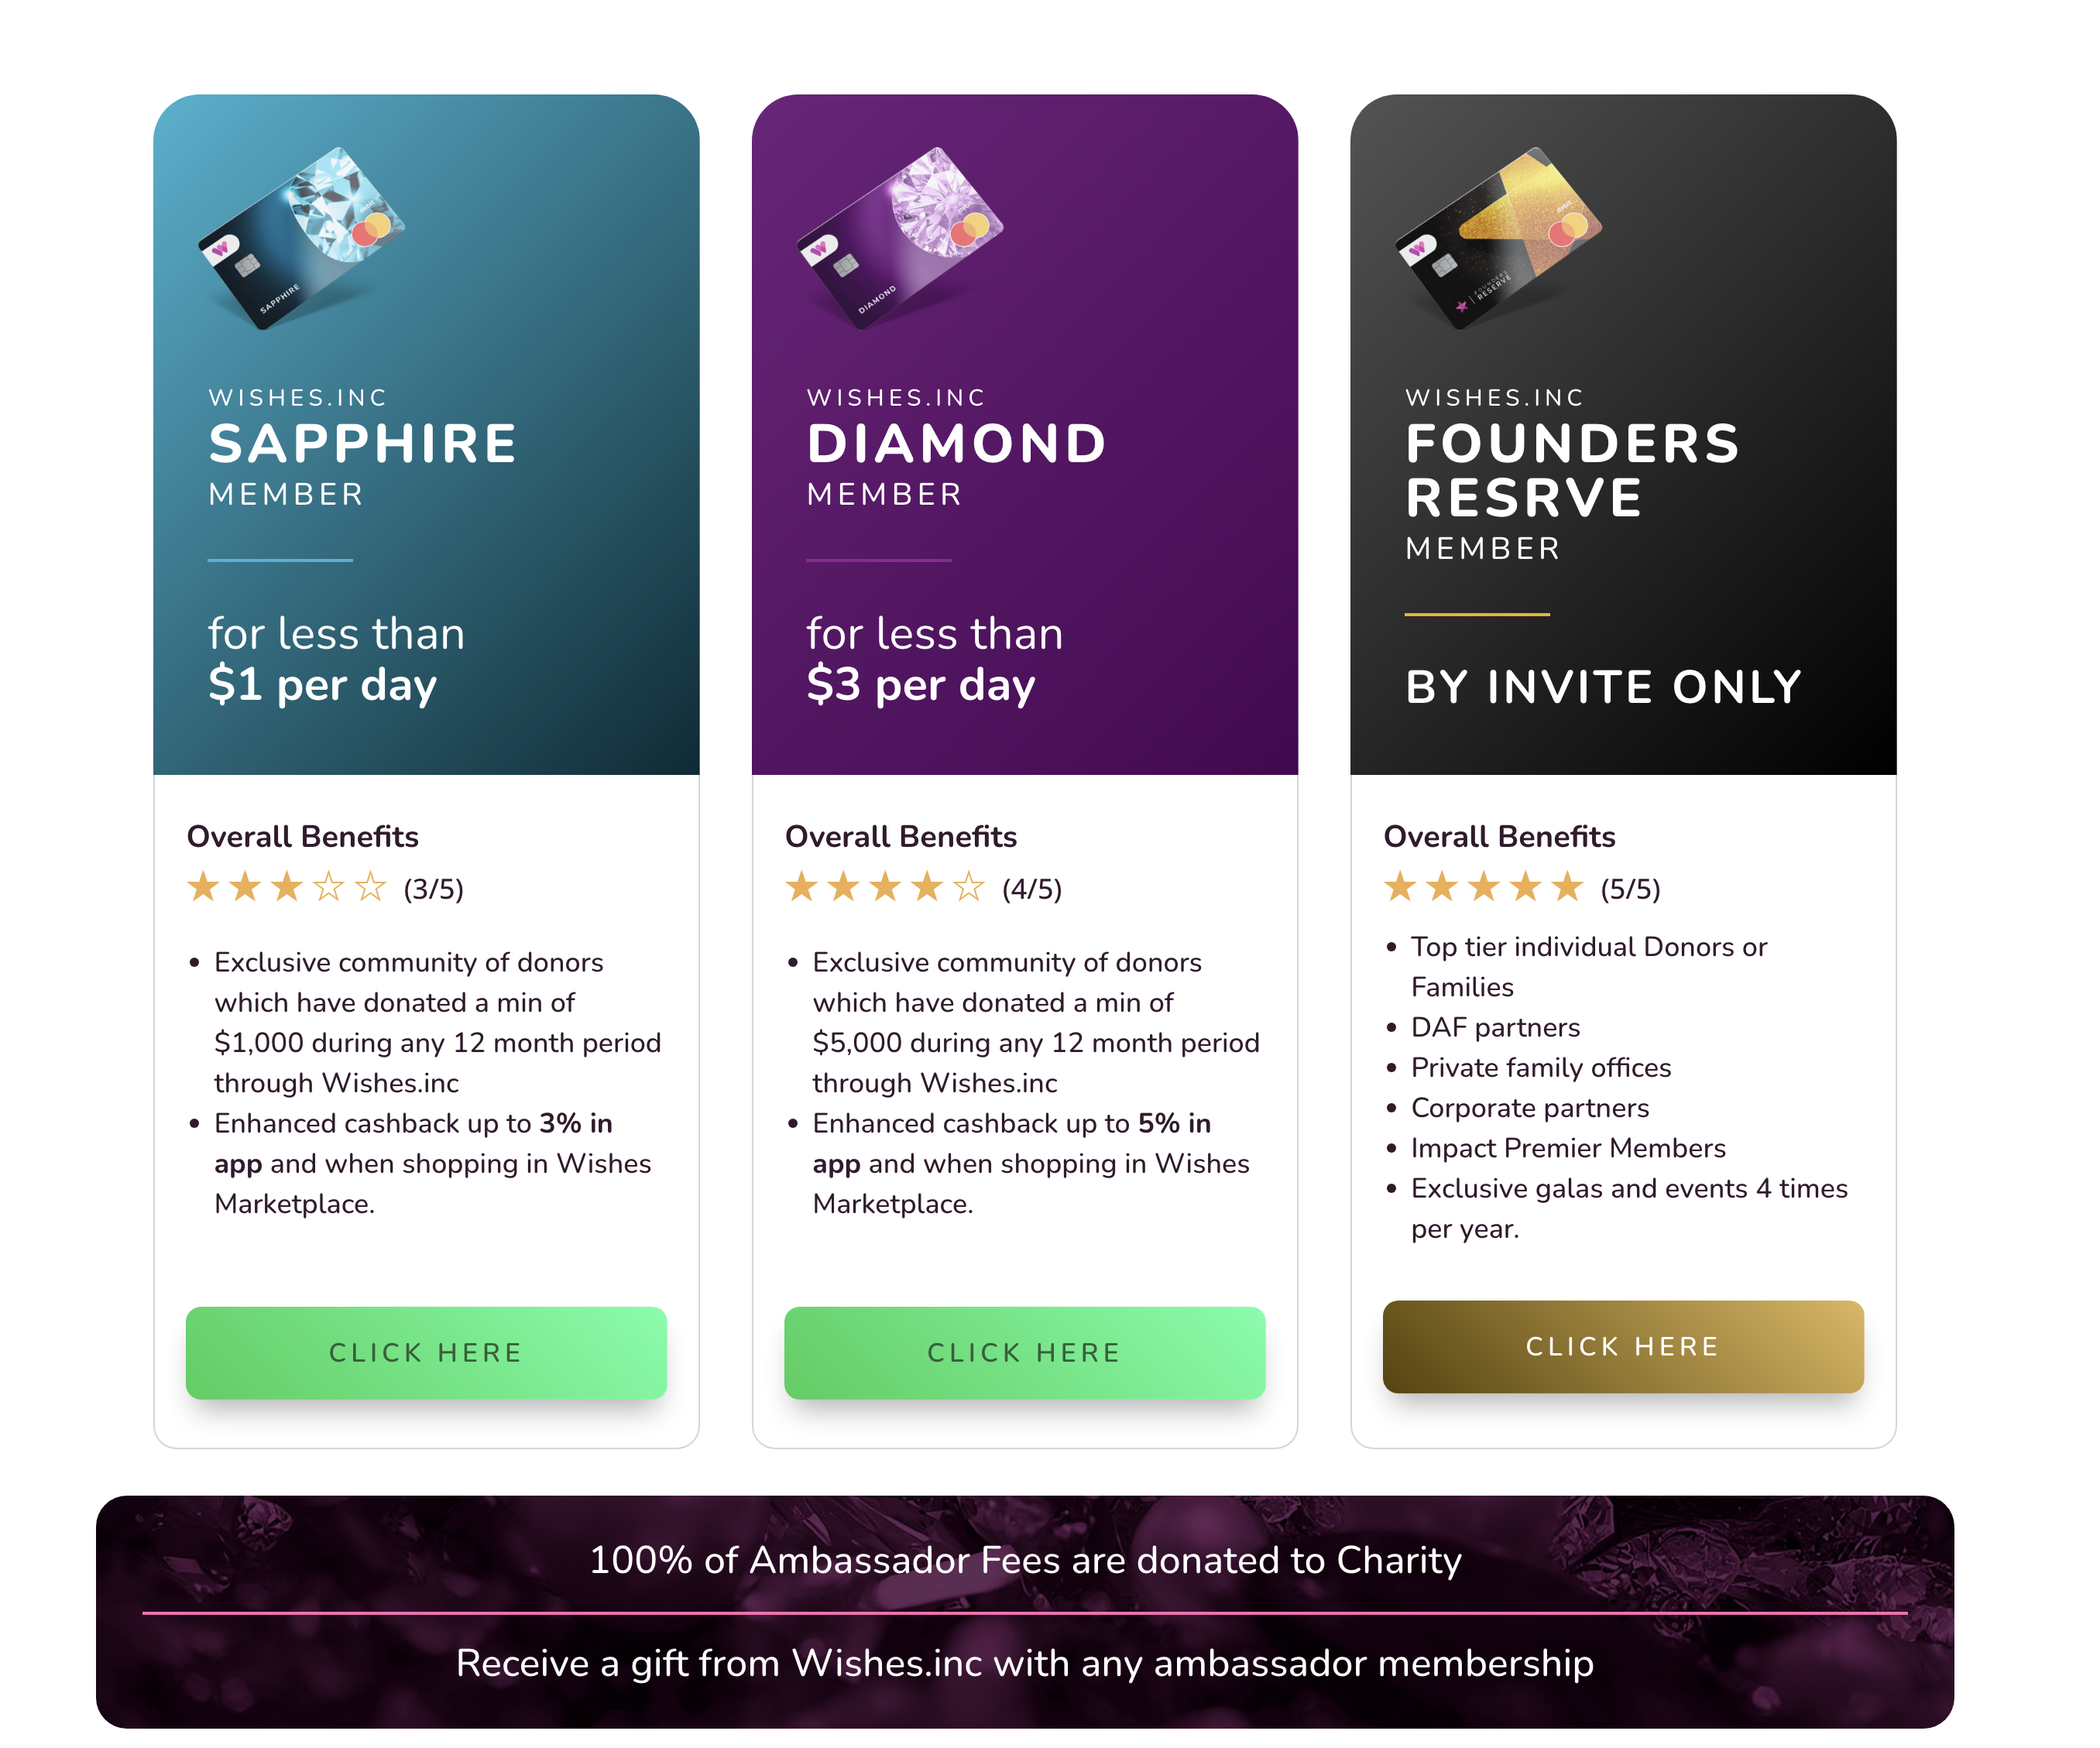Click the SAPPHIRE member title

coord(363,444)
